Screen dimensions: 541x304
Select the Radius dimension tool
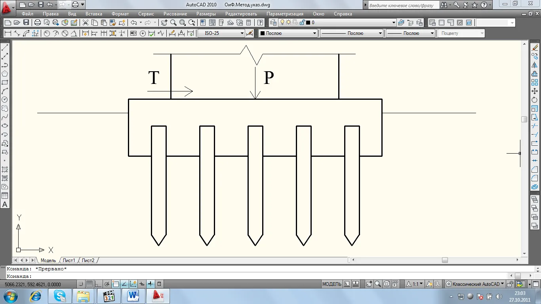(x=47, y=33)
